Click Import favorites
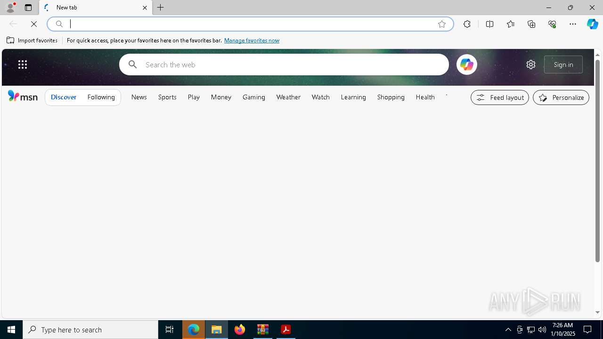 point(32,40)
